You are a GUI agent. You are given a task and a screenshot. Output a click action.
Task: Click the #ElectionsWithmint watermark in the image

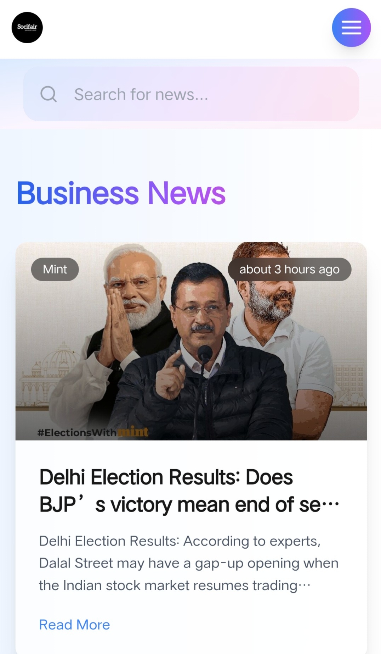(93, 432)
